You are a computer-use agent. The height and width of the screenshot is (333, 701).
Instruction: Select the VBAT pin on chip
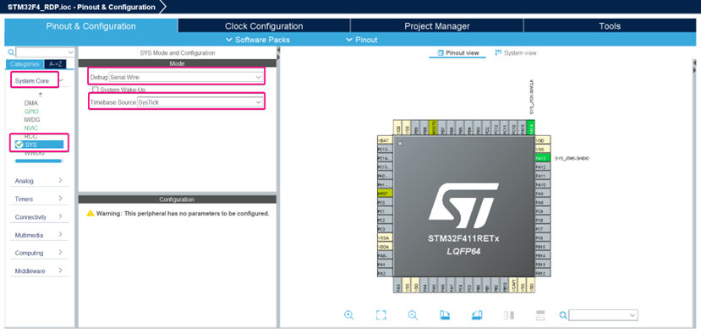[x=385, y=140]
